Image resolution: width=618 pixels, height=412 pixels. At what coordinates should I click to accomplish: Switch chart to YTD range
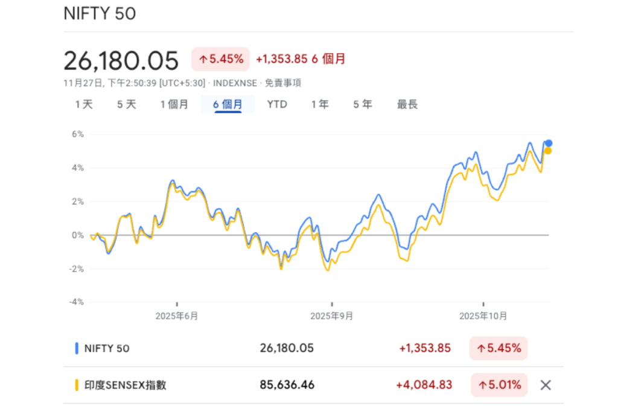pos(277,104)
